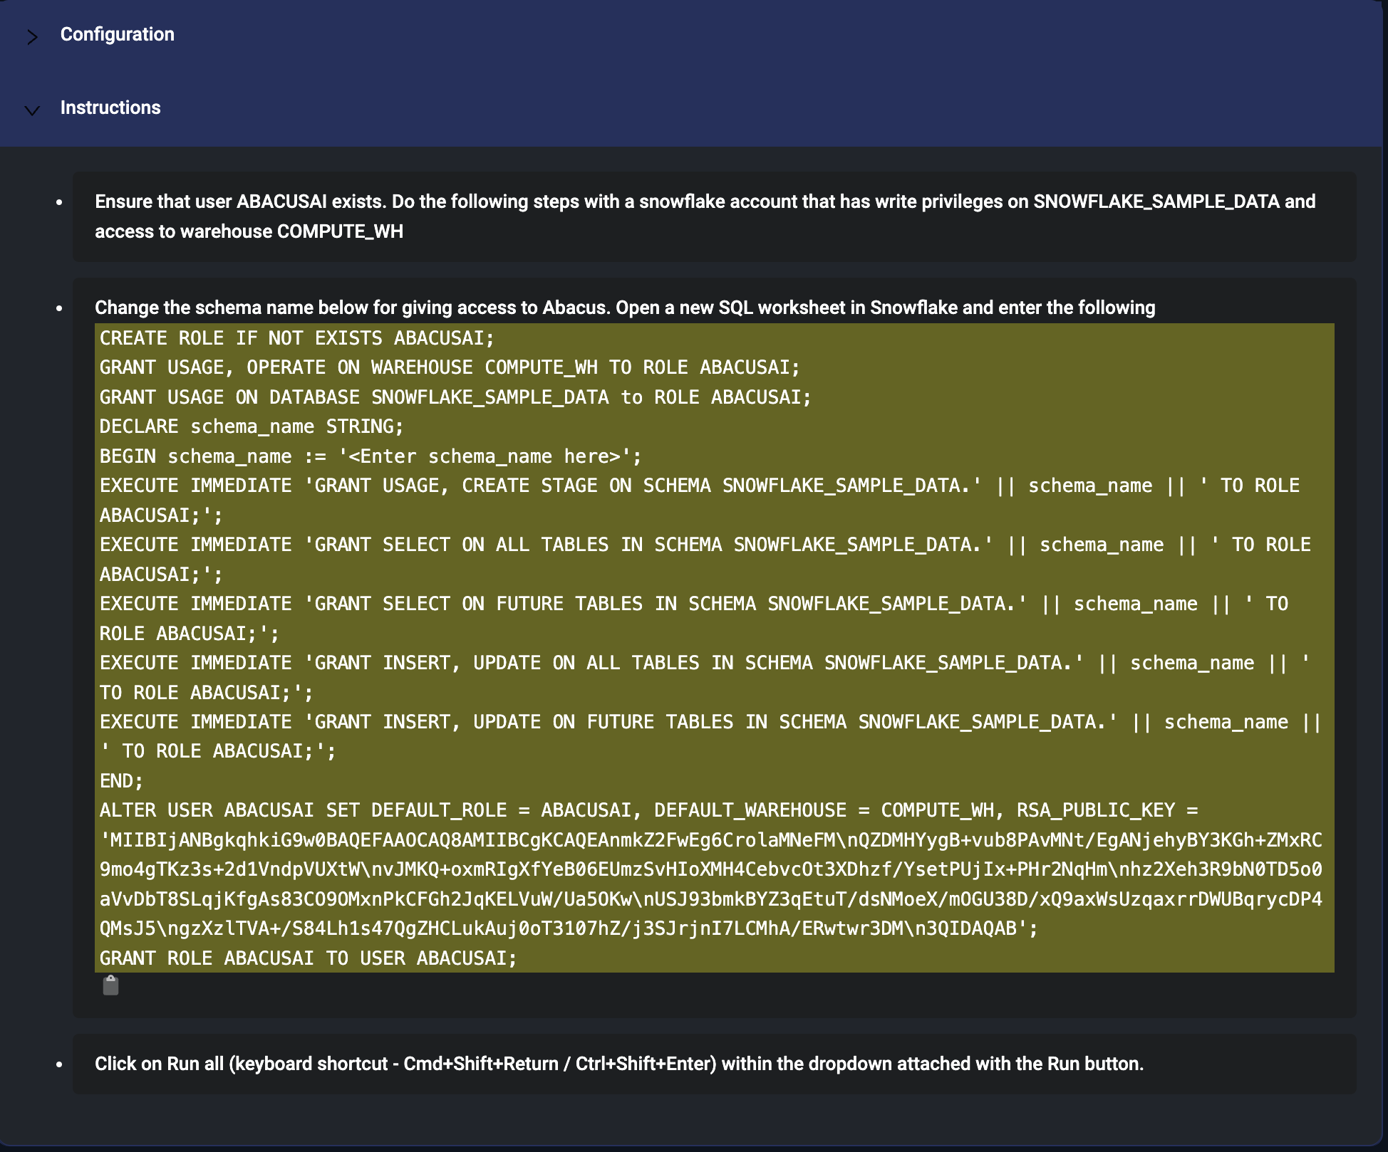Open the Configuration heading
Image resolution: width=1388 pixels, height=1152 pixels.
coord(117,34)
